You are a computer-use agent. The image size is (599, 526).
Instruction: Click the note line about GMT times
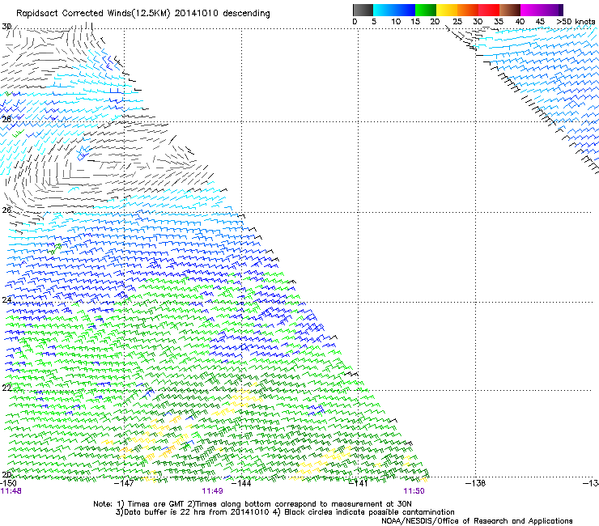pyautogui.click(x=253, y=504)
